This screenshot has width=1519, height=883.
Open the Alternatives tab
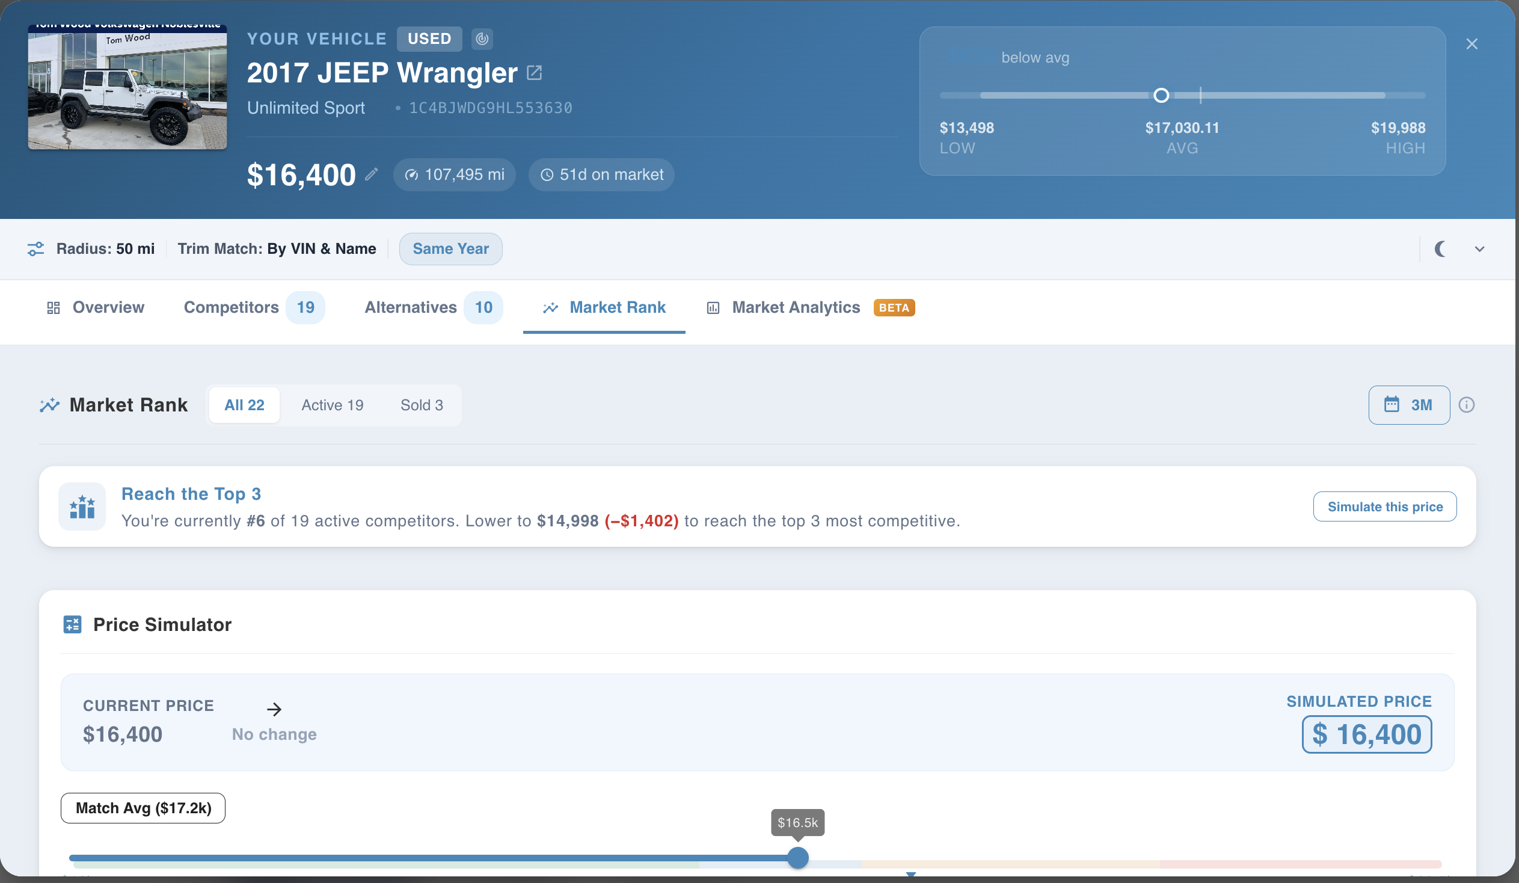(x=433, y=307)
